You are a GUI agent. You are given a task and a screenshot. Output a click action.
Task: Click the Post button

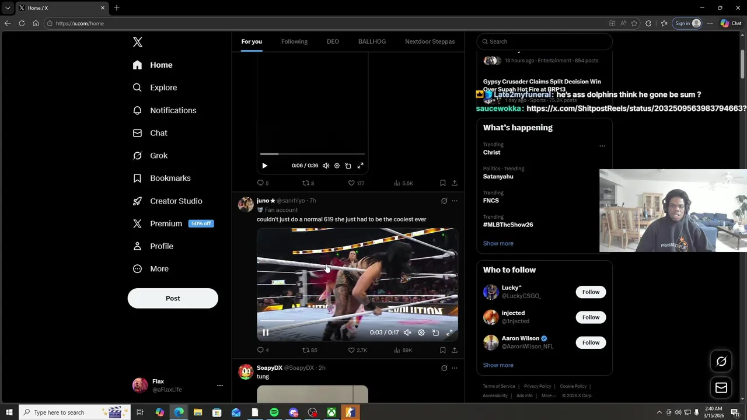point(173,298)
